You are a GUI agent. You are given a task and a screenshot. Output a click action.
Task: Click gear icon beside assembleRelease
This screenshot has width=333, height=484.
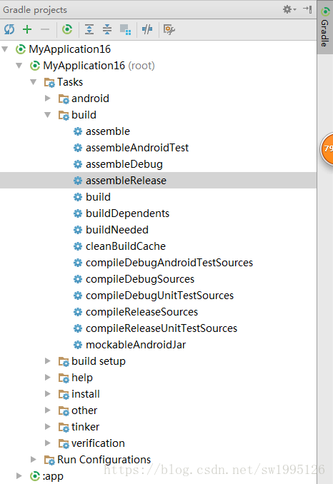coord(78,181)
